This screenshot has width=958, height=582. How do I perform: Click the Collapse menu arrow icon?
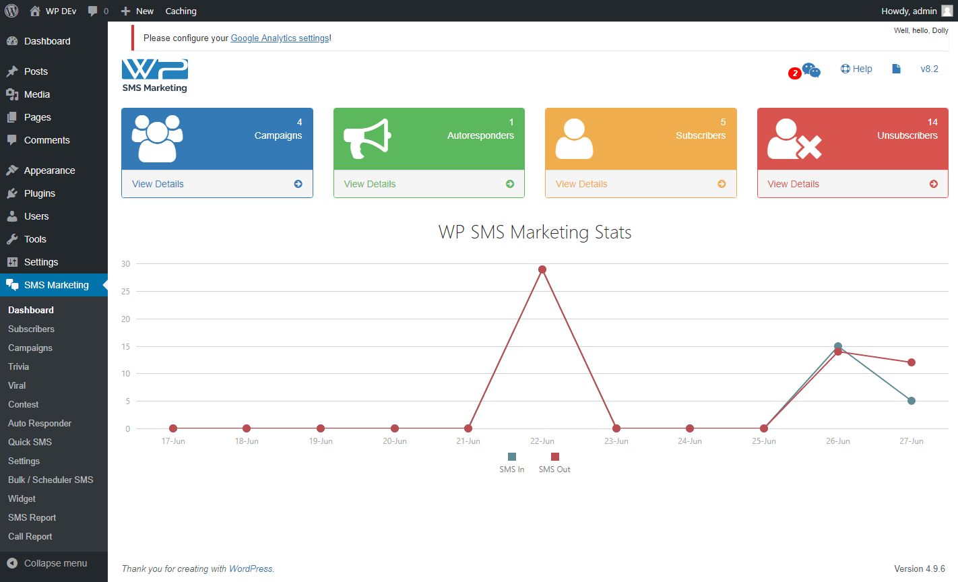click(x=12, y=563)
